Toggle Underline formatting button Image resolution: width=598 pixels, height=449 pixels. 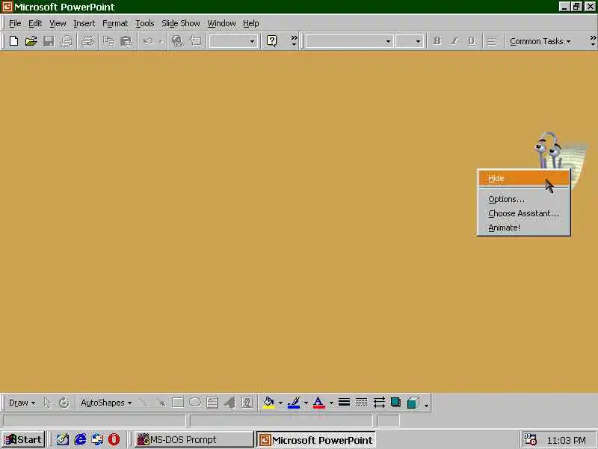click(x=472, y=41)
